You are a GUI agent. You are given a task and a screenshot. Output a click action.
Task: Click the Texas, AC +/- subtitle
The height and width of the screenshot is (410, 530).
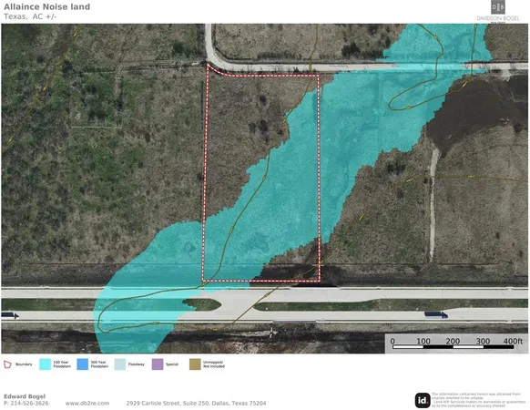click(30, 16)
